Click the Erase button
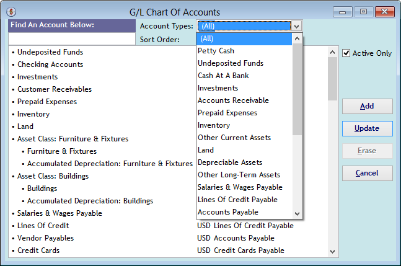 pyautogui.click(x=368, y=151)
